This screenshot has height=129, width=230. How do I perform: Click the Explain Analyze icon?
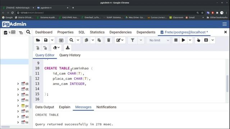click(206, 40)
